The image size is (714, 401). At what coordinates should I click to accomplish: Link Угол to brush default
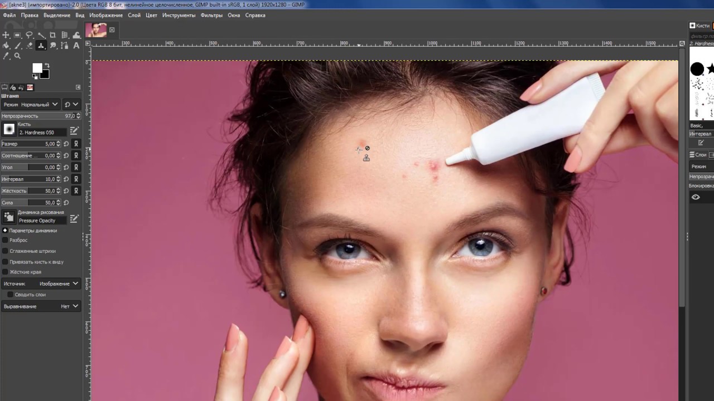[x=76, y=167]
